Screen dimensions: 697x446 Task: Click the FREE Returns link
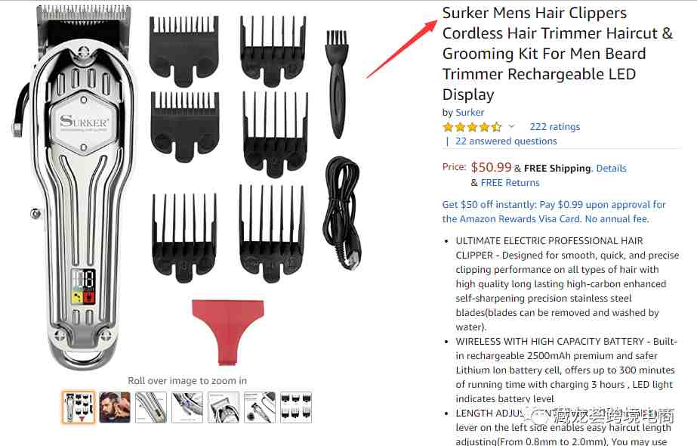(x=510, y=182)
